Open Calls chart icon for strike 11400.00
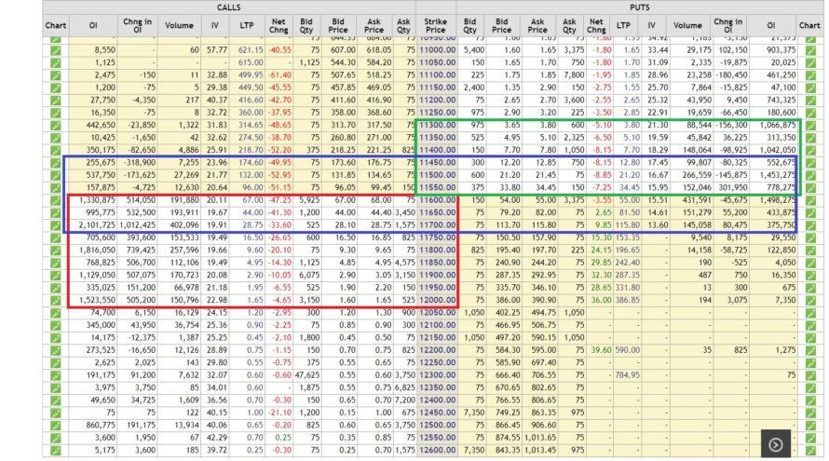 pyautogui.click(x=56, y=150)
